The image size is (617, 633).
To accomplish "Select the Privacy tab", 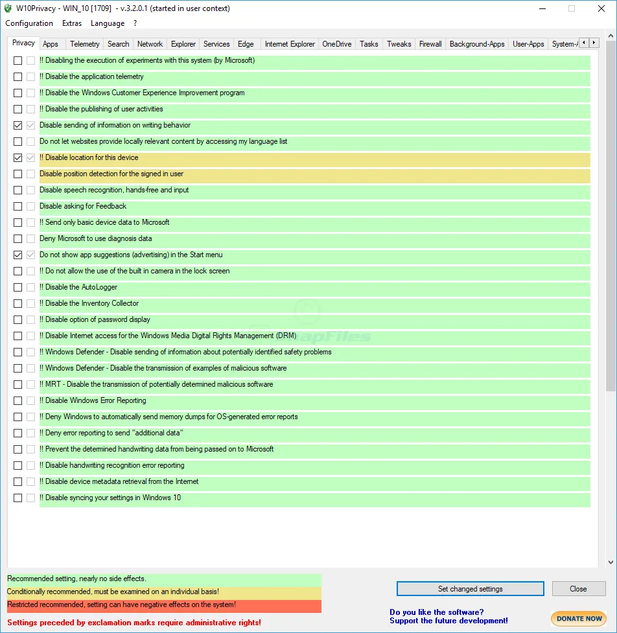I will point(23,43).
